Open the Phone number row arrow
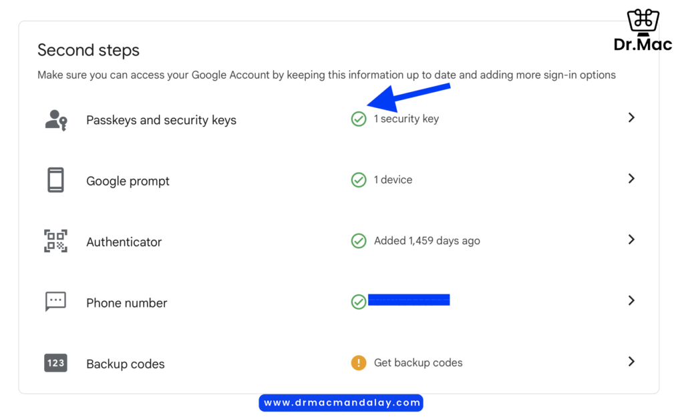This screenshot has width=684, height=417. click(x=631, y=300)
